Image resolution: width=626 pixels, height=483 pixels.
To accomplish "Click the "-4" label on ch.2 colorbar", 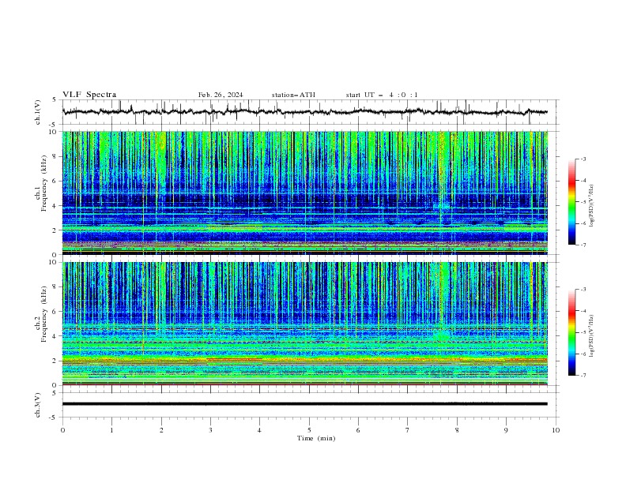I will (x=583, y=311).
